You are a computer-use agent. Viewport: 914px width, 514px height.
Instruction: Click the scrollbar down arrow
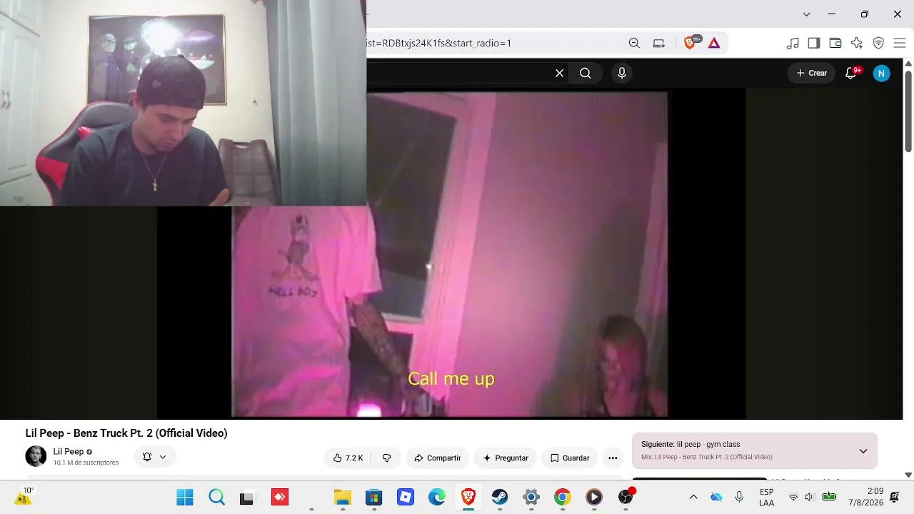click(x=908, y=475)
